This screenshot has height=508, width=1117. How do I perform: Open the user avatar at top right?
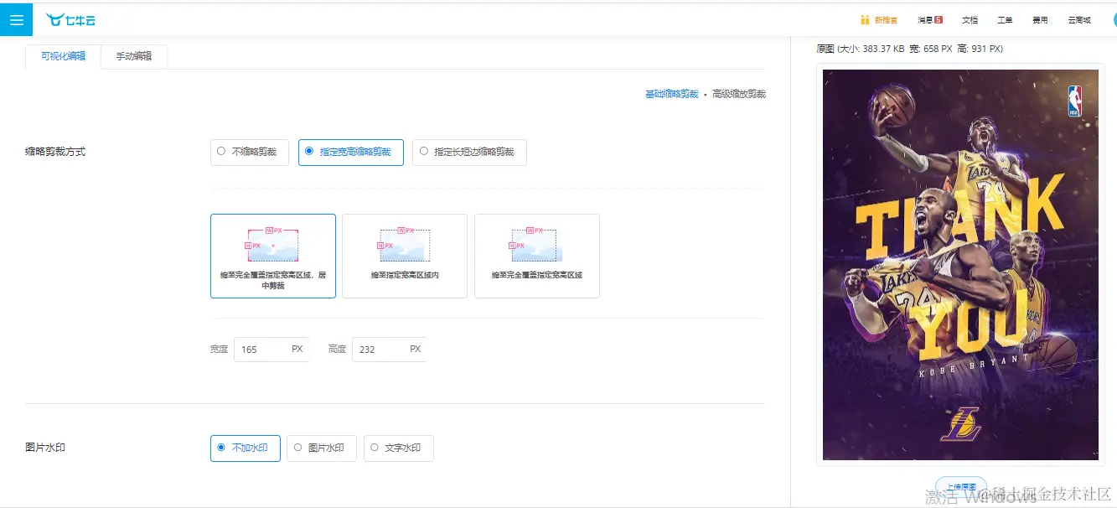pyautogui.click(x=1114, y=19)
